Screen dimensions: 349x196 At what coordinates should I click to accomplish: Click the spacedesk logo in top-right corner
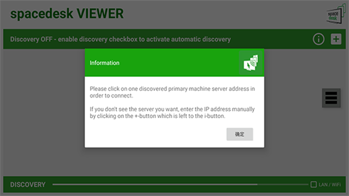coord(336,14)
